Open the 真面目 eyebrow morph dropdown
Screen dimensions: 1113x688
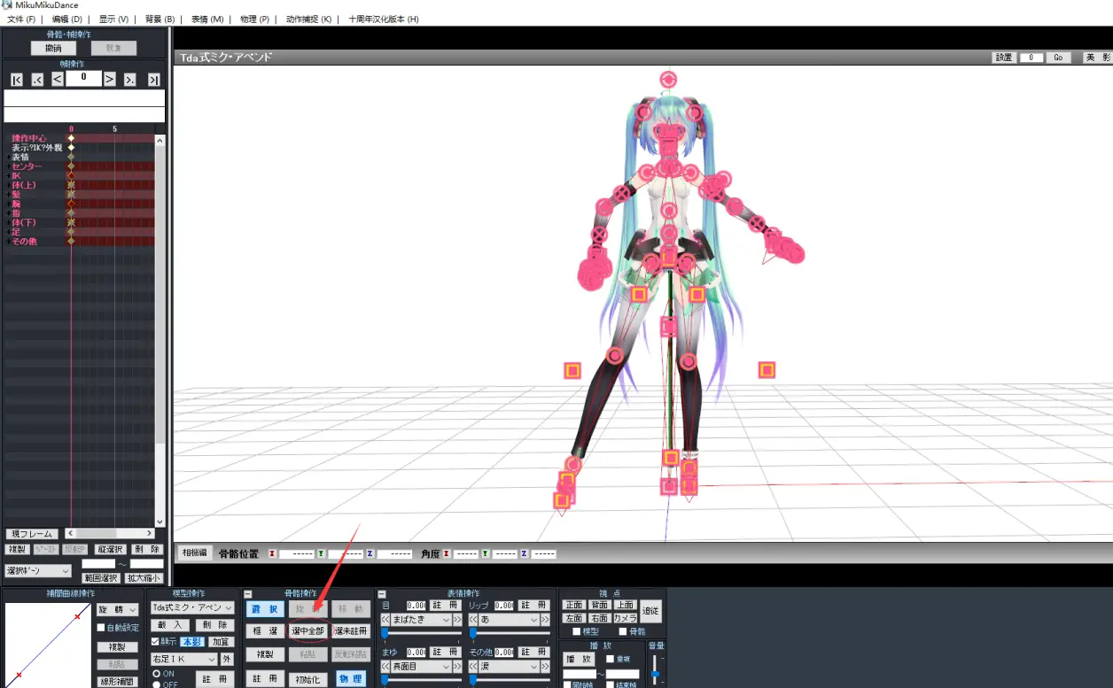point(422,666)
